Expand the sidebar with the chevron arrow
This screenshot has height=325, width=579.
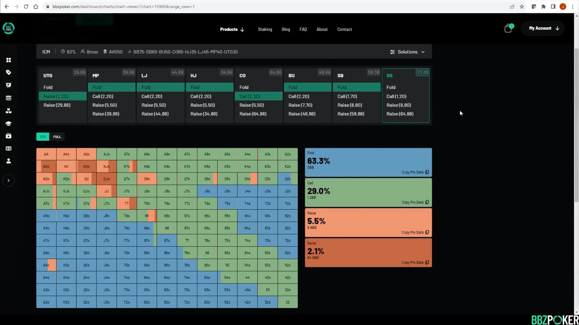8,181
